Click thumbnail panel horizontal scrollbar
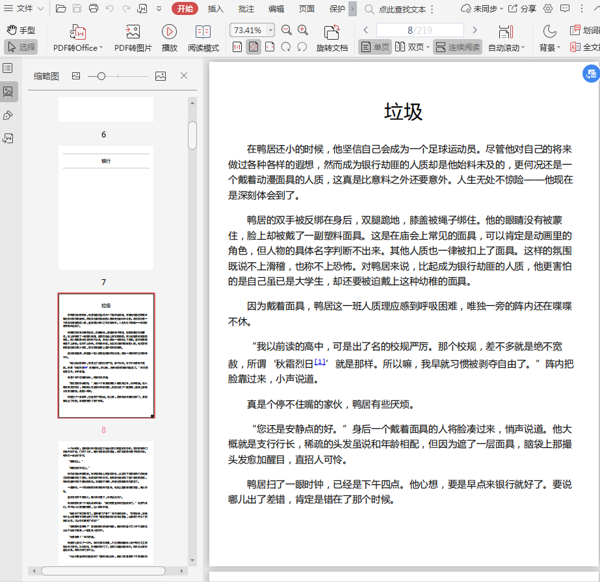 (x=103, y=571)
